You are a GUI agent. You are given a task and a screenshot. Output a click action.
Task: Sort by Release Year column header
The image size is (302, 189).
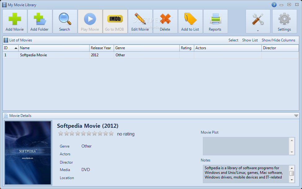pos(102,48)
